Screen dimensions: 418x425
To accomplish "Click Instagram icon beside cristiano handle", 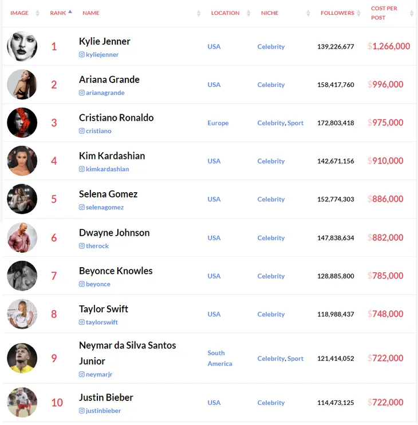I will click(82, 131).
